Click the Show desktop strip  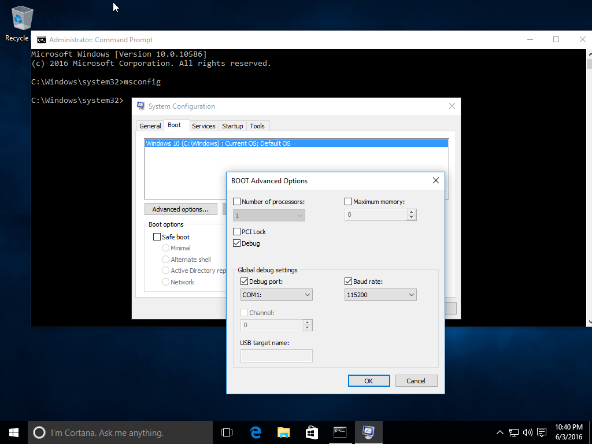pos(590,432)
